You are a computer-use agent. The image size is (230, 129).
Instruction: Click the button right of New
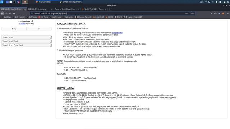pyautogui.click(x=39, y=29)
